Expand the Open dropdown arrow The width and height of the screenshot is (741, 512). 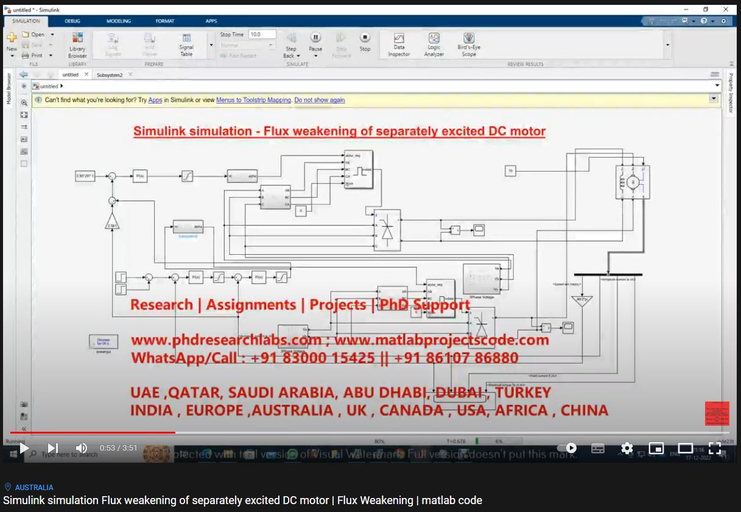pyautogui.click(x=52, y=35)
